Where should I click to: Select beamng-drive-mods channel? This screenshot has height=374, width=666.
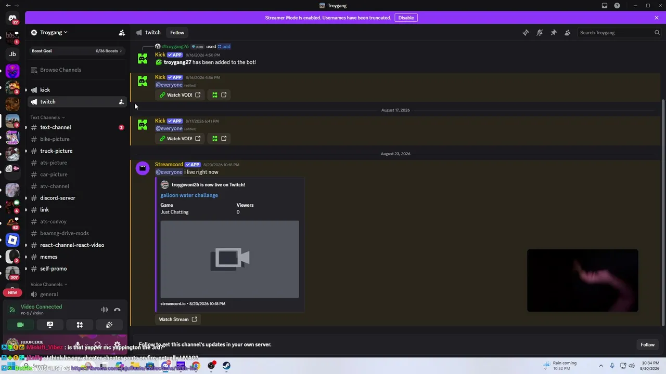click(x=77, y=233)
